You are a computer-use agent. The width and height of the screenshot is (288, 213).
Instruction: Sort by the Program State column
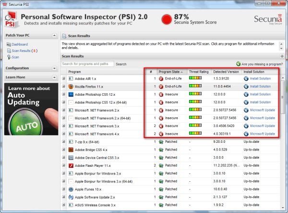pyautogui.click(x=172, y=72)
